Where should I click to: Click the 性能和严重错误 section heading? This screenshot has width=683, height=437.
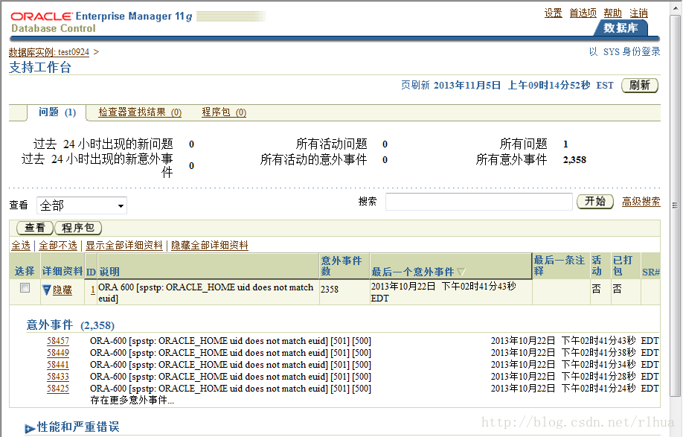tap(78, 427)
